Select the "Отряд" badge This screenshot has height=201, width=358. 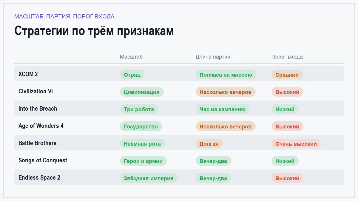point(132,75)
